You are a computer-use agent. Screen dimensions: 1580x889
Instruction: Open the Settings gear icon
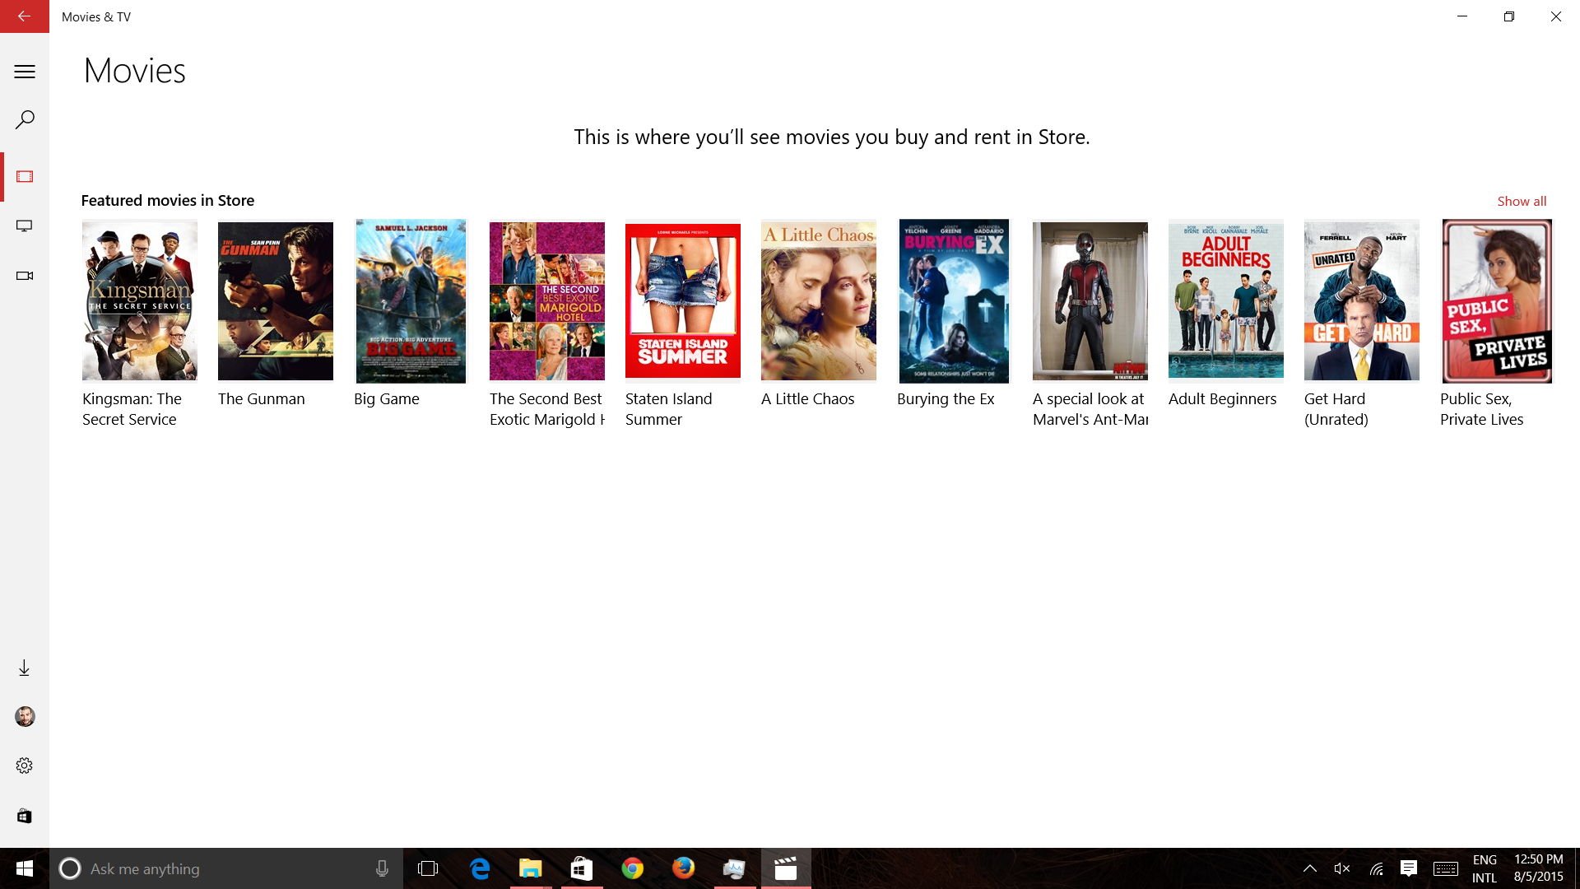[x=25, y=766]
